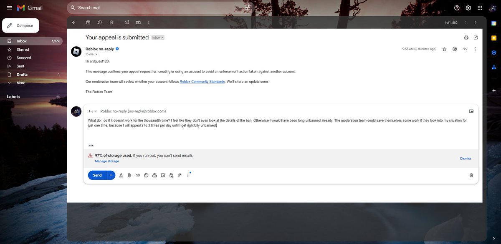Open formatting options in compose toolbar

point(121,175)
